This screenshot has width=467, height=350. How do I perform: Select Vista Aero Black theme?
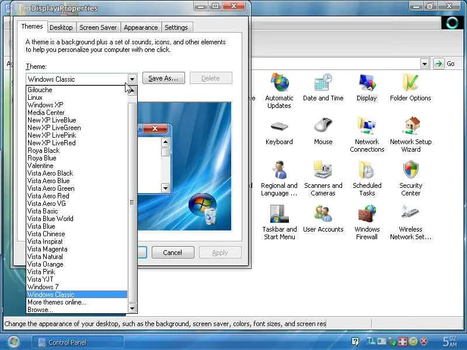77,173
